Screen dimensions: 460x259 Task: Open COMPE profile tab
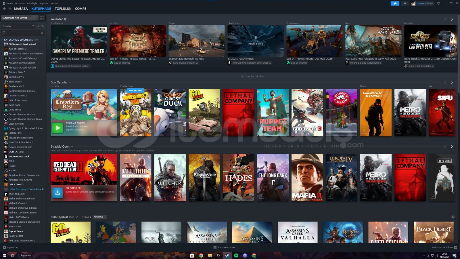coord(80,9)
